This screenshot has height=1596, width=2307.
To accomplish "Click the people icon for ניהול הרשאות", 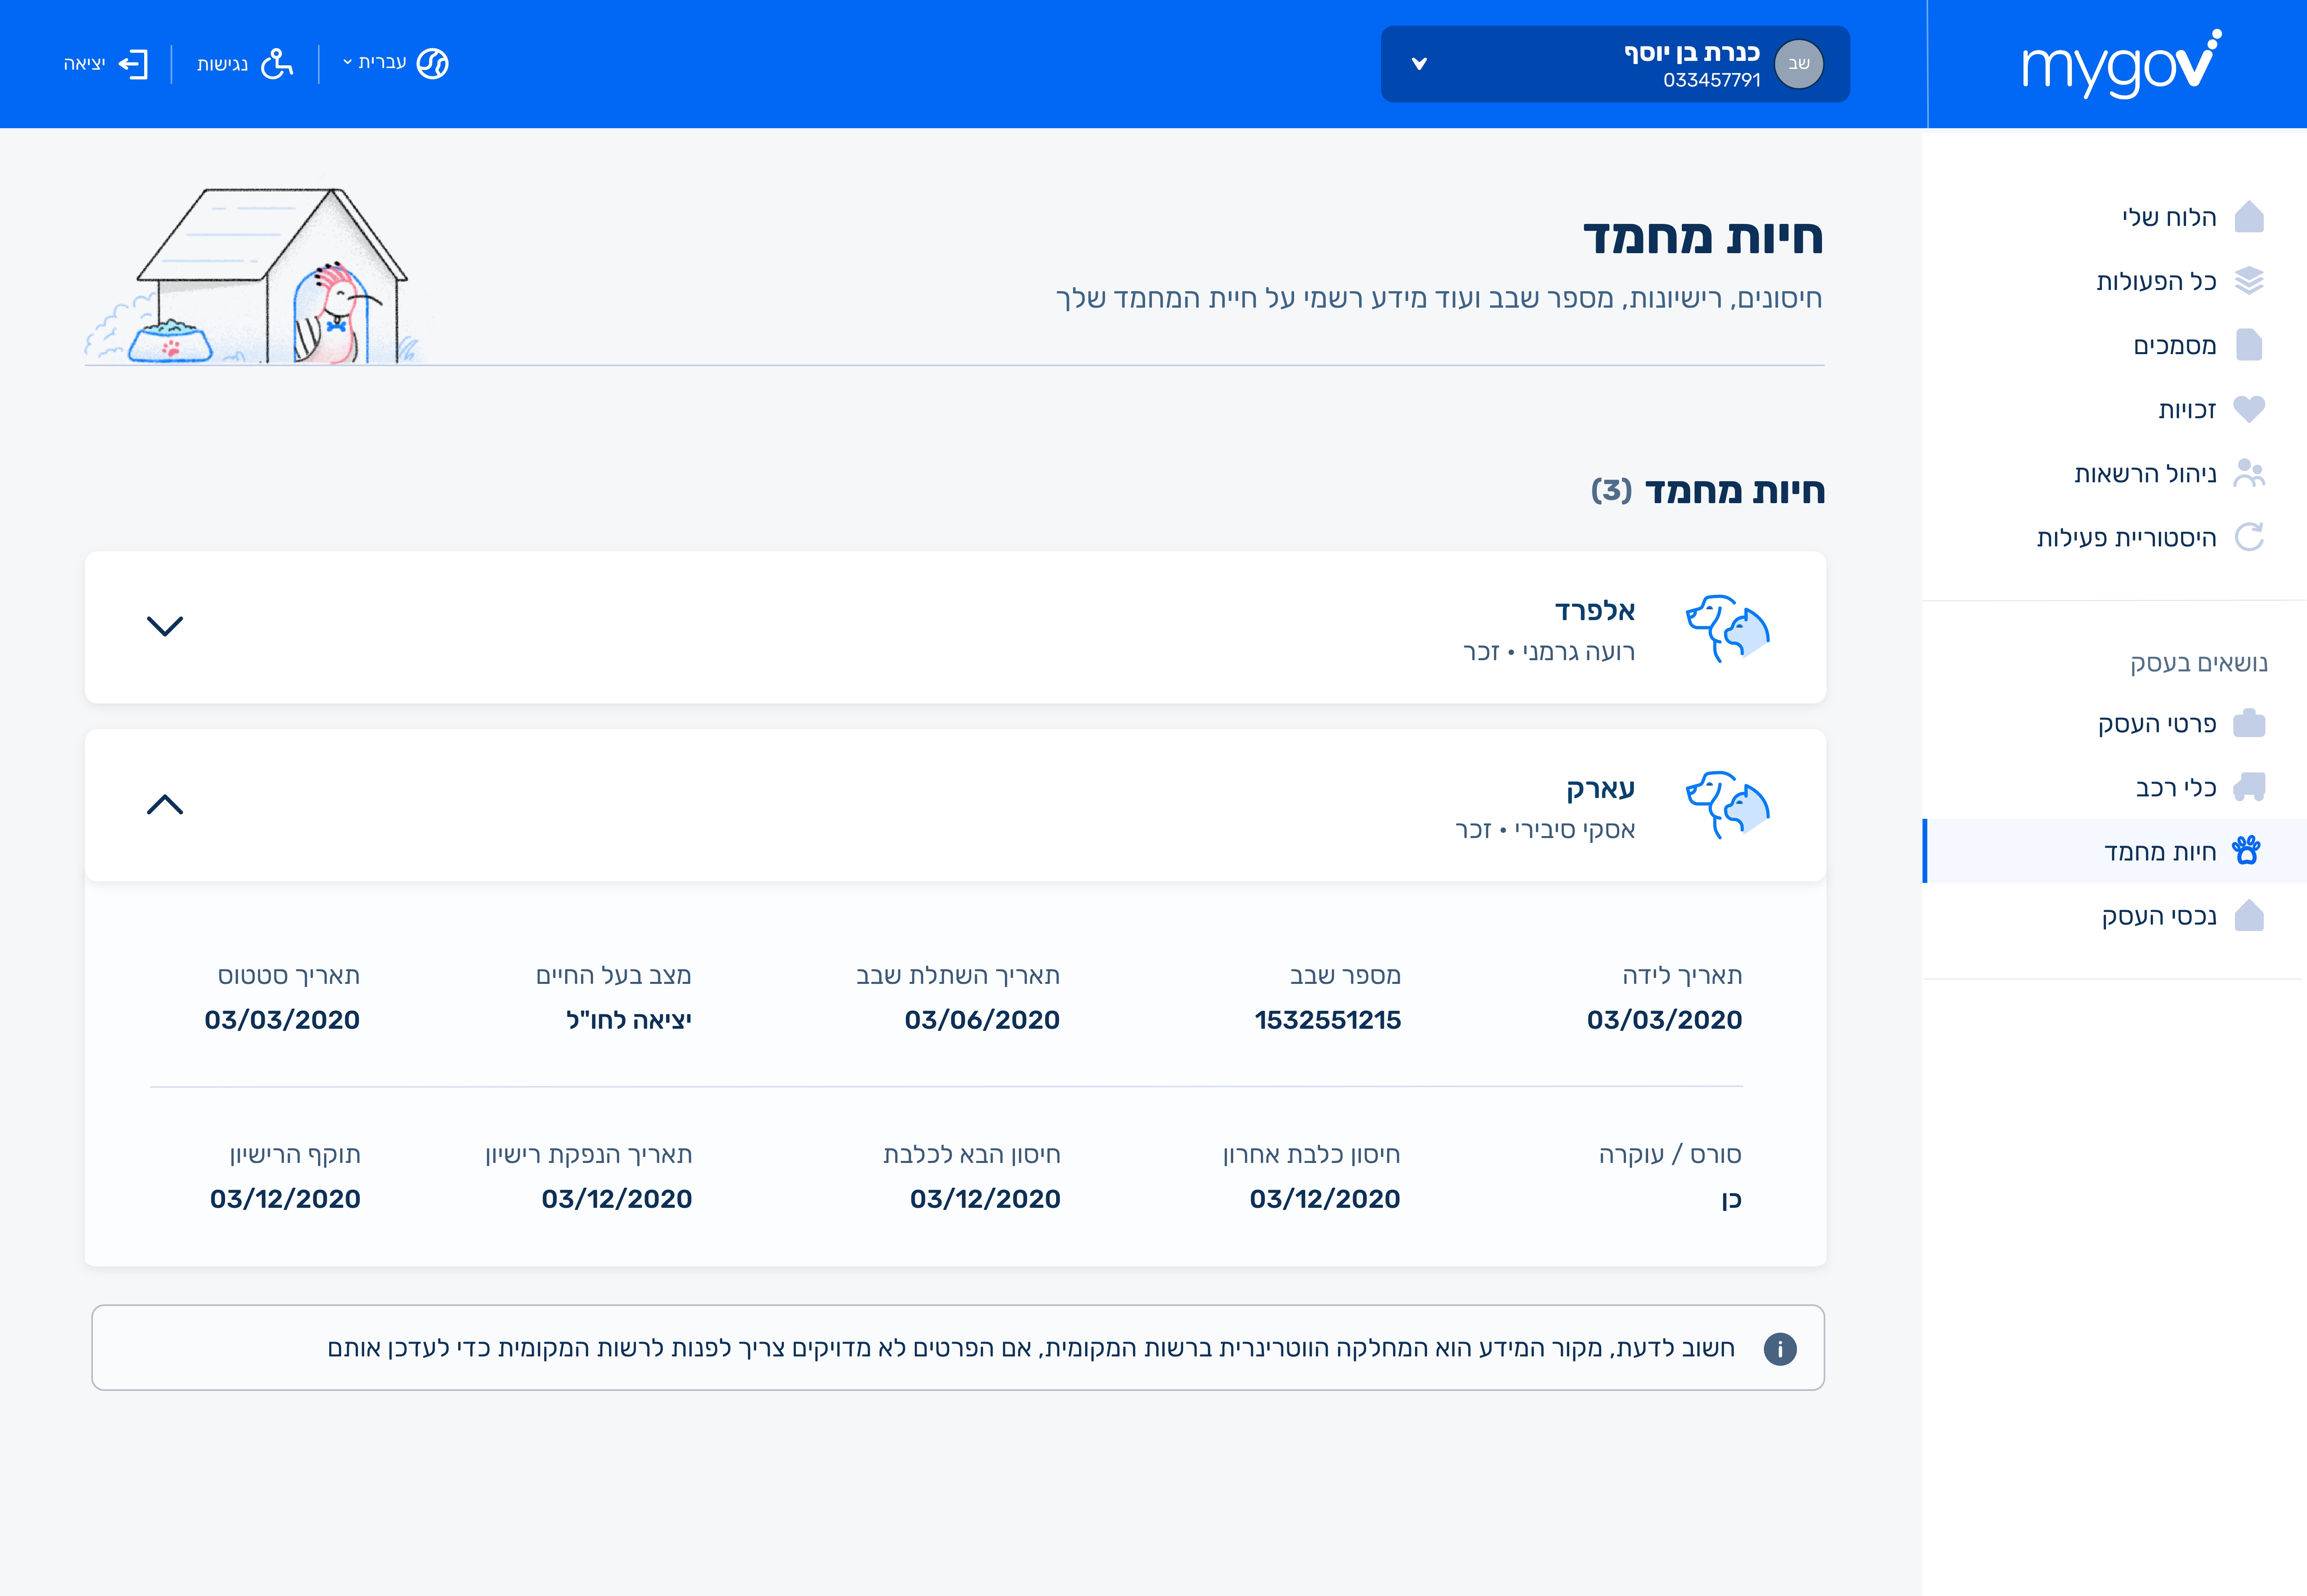I will point(2248,473).
